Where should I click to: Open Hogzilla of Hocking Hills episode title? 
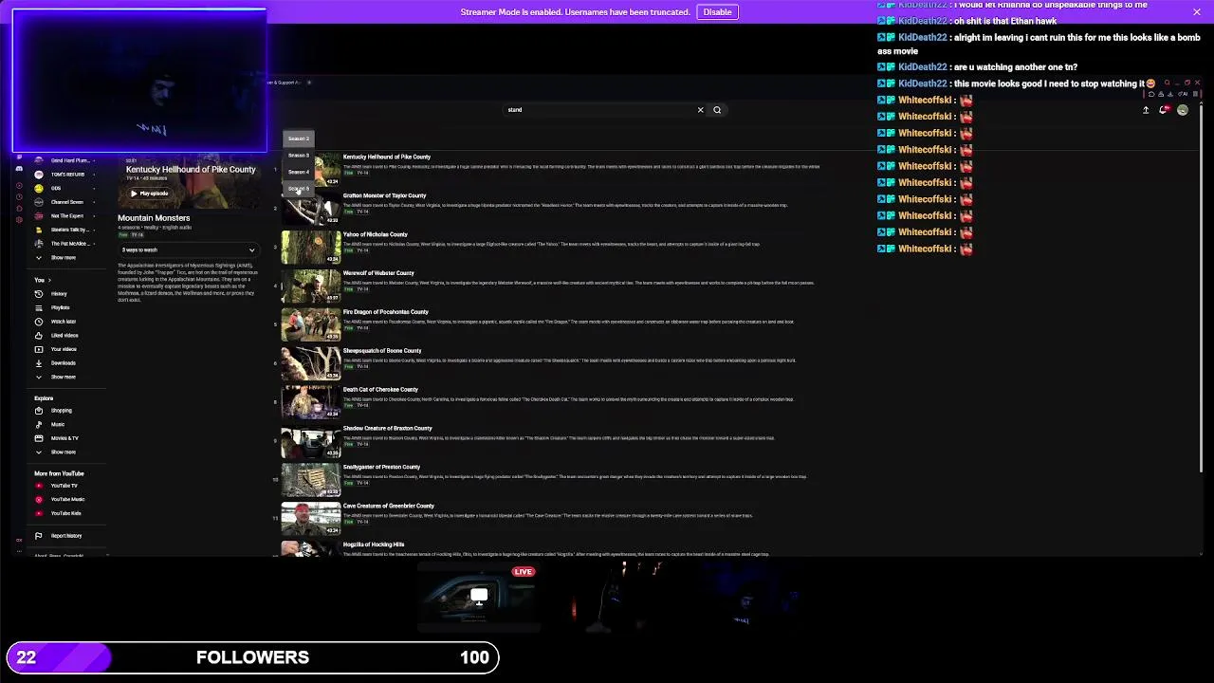[x=374, y=545]
